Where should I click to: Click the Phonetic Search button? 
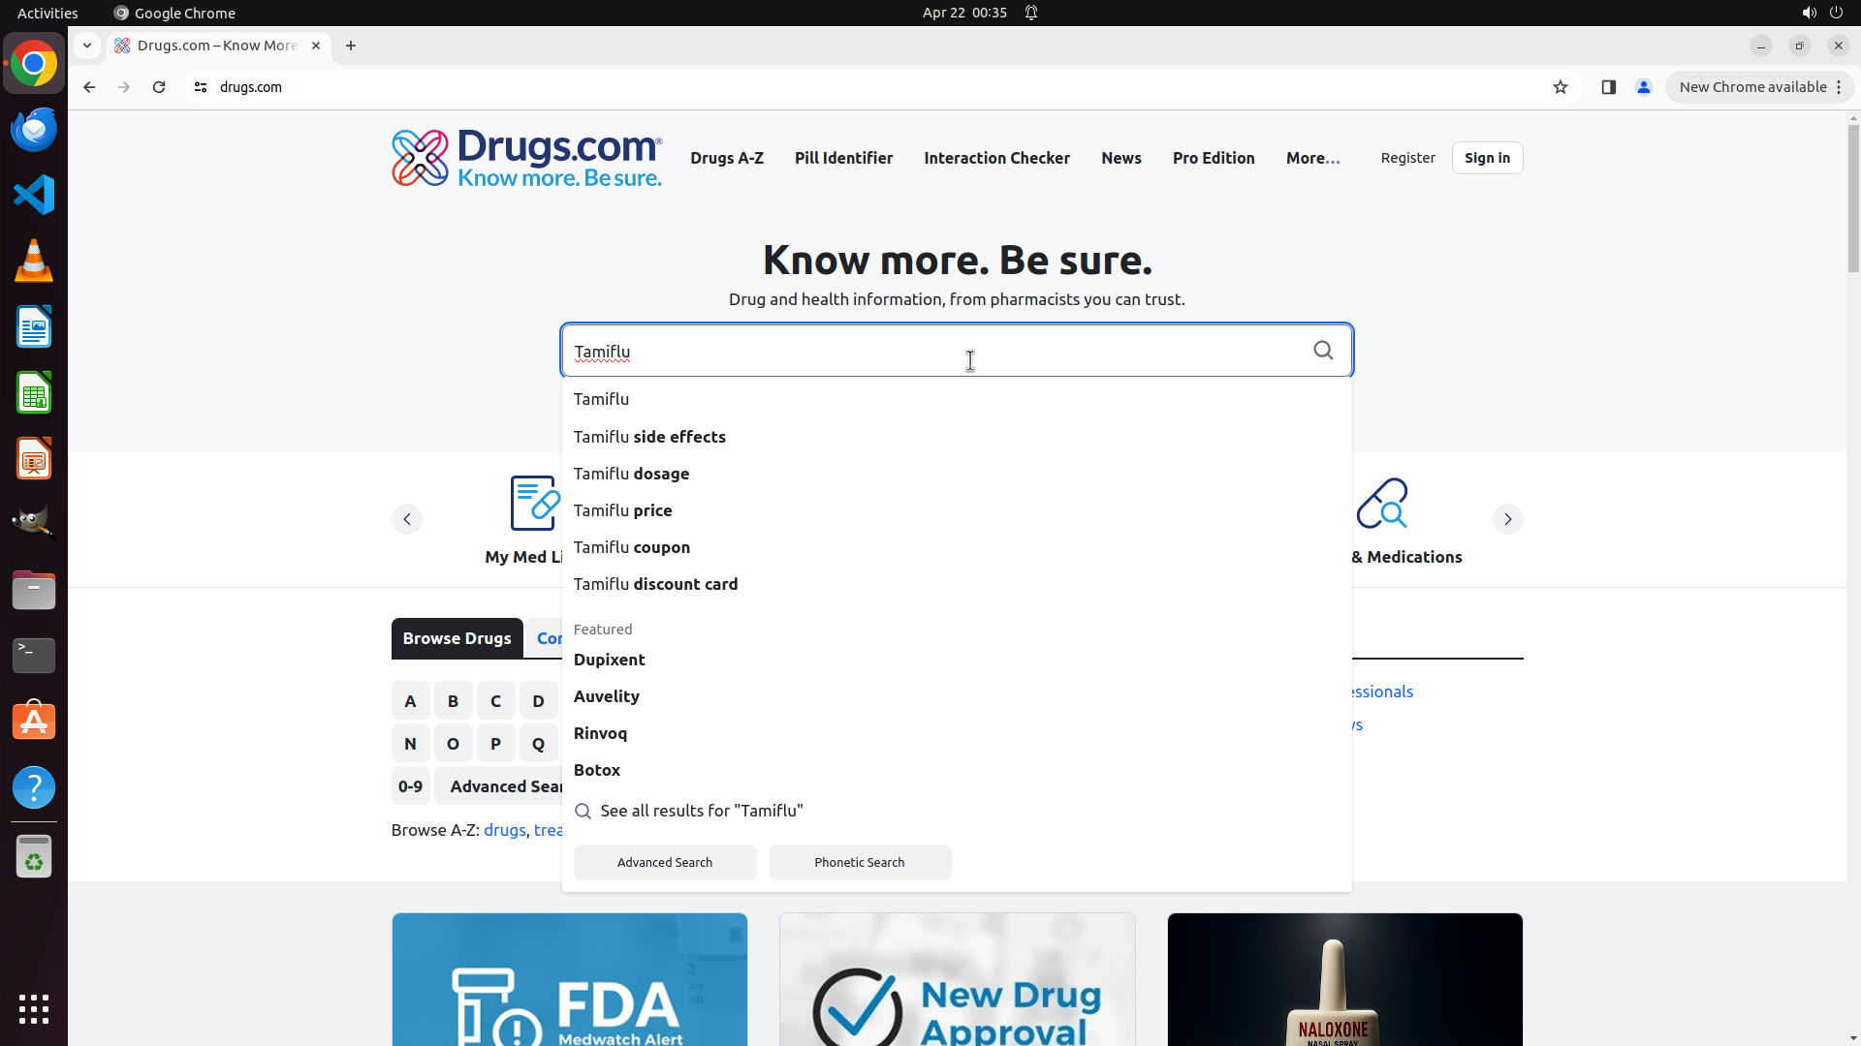pos(859,862)
